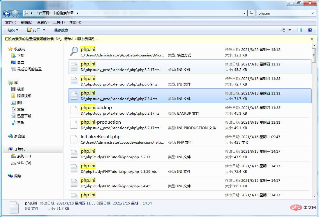Viewport: 319px width, 217px height.
Task: Click the address breadcrumb “计算机”中的搜索结果
Action: pos(55,13)
